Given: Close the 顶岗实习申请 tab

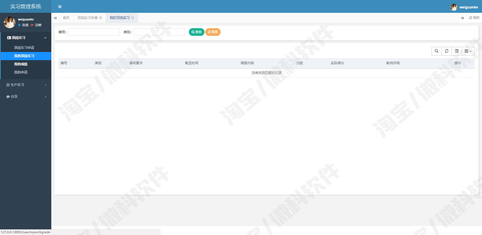Looking at the screenshot, I should coord(101,18).
